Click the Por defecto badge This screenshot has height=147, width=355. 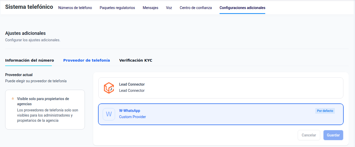pyautogui.click(x=325, y=111)
